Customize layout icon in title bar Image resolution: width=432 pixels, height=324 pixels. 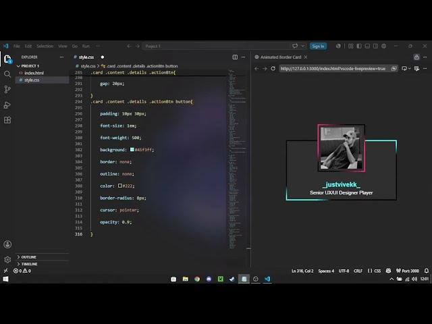351,46
